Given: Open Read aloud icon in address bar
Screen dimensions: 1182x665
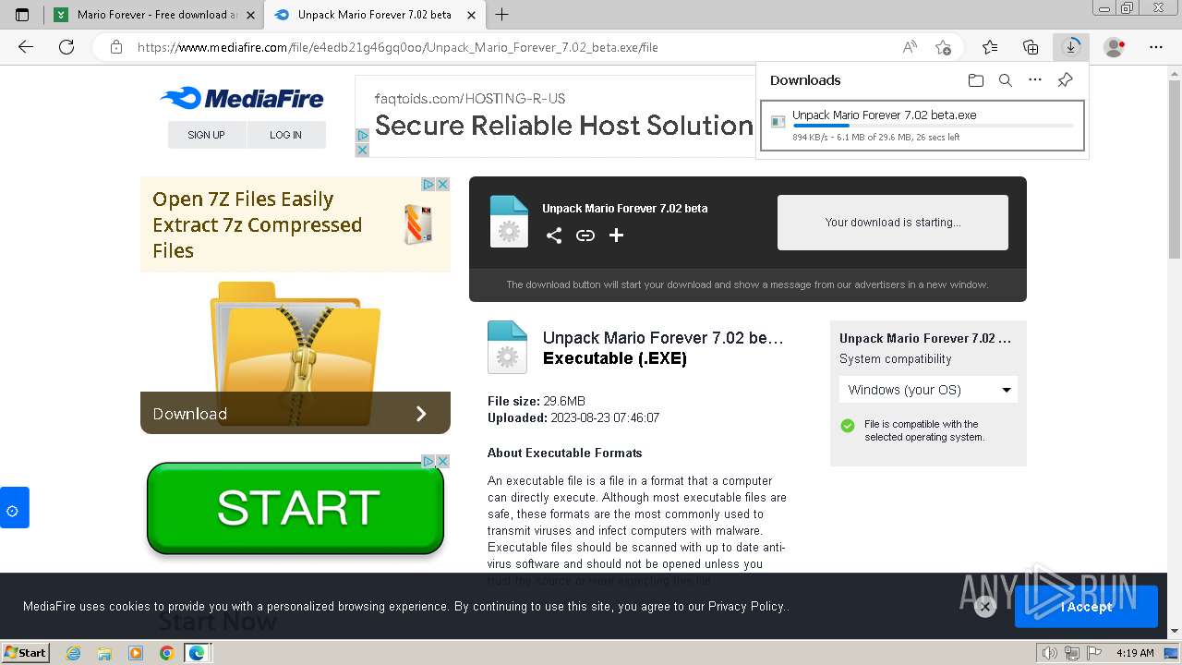Looking at the screenshot, I should coord(910,47).
